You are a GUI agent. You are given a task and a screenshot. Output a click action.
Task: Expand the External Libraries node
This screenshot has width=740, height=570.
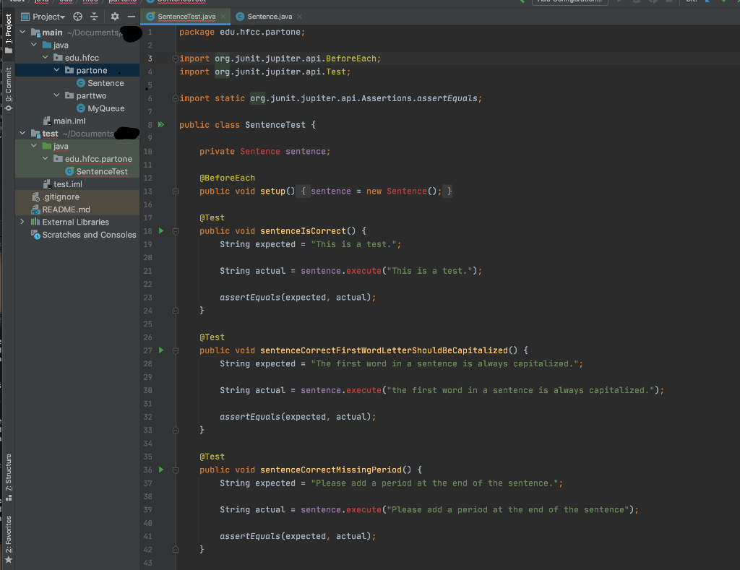(22, 222)
